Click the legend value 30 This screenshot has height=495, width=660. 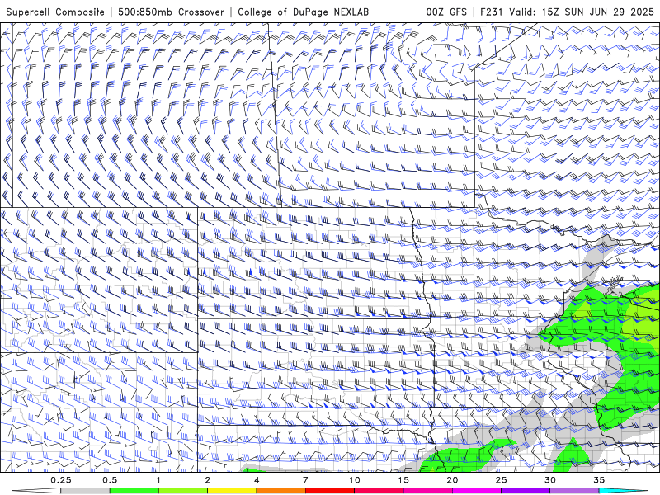click(x=549, y=480)
